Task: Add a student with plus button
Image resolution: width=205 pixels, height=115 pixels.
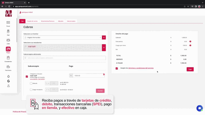Action: click(104, 48)
